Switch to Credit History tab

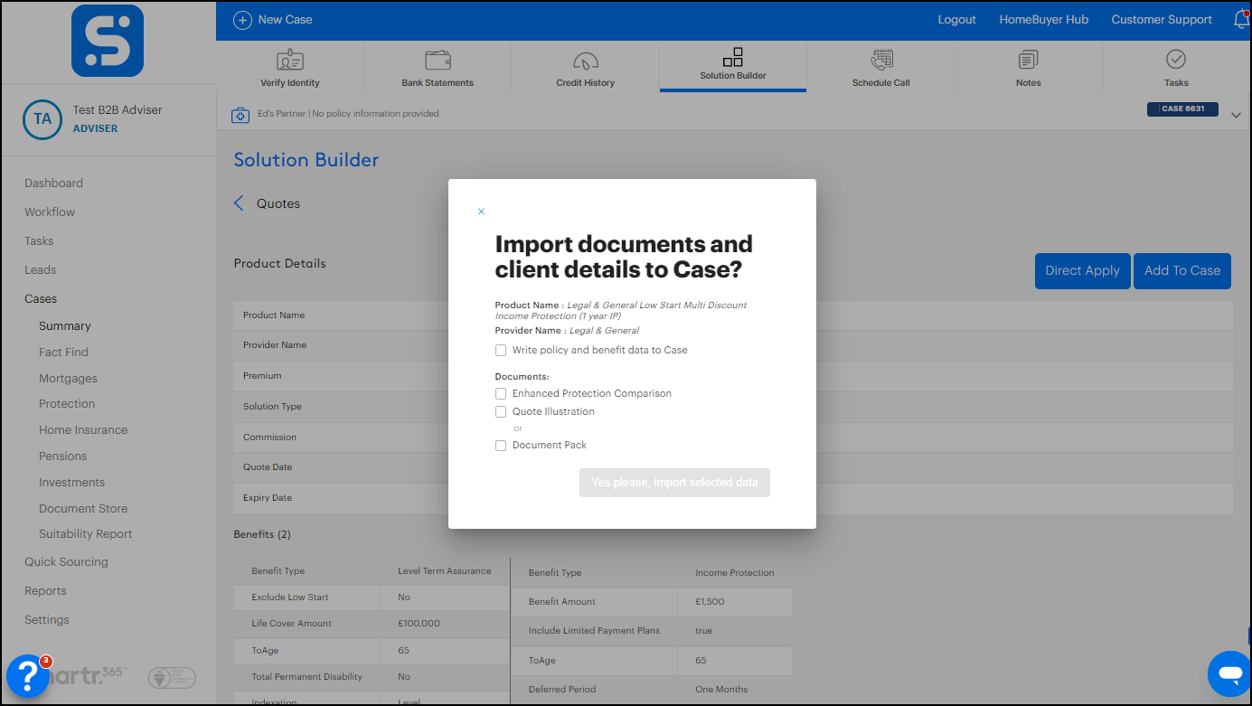586,66
